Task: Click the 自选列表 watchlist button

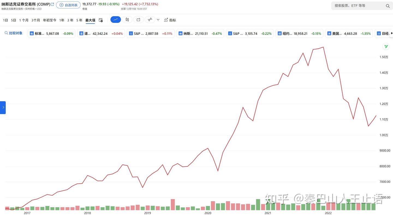Action: [68, 5]
